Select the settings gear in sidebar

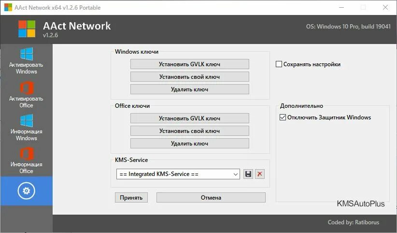(x=27, y=190)
